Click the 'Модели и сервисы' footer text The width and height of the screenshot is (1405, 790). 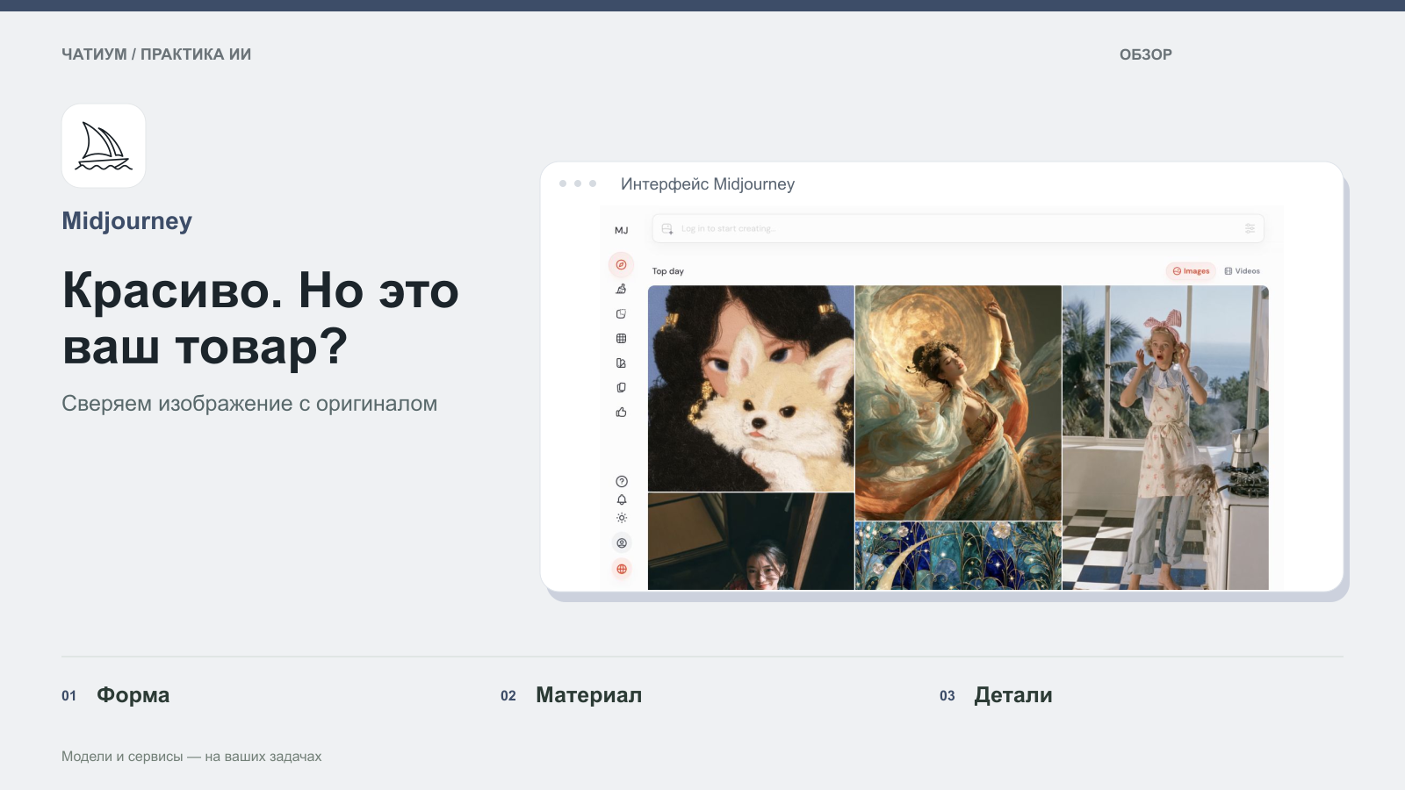(x=122, y=757)
